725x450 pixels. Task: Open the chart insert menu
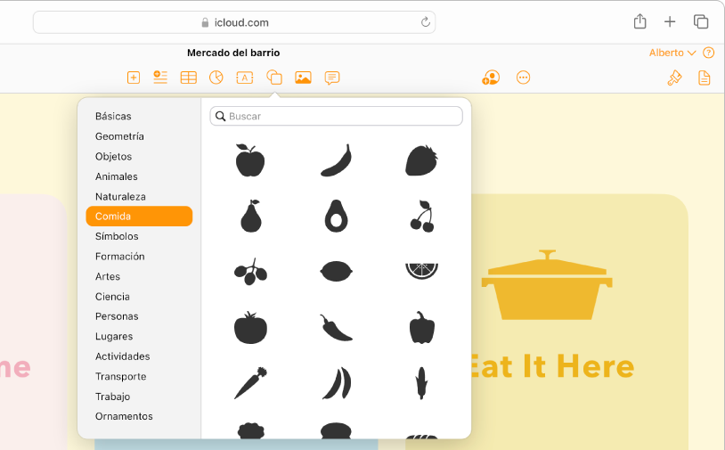click(x=216, y=78)
